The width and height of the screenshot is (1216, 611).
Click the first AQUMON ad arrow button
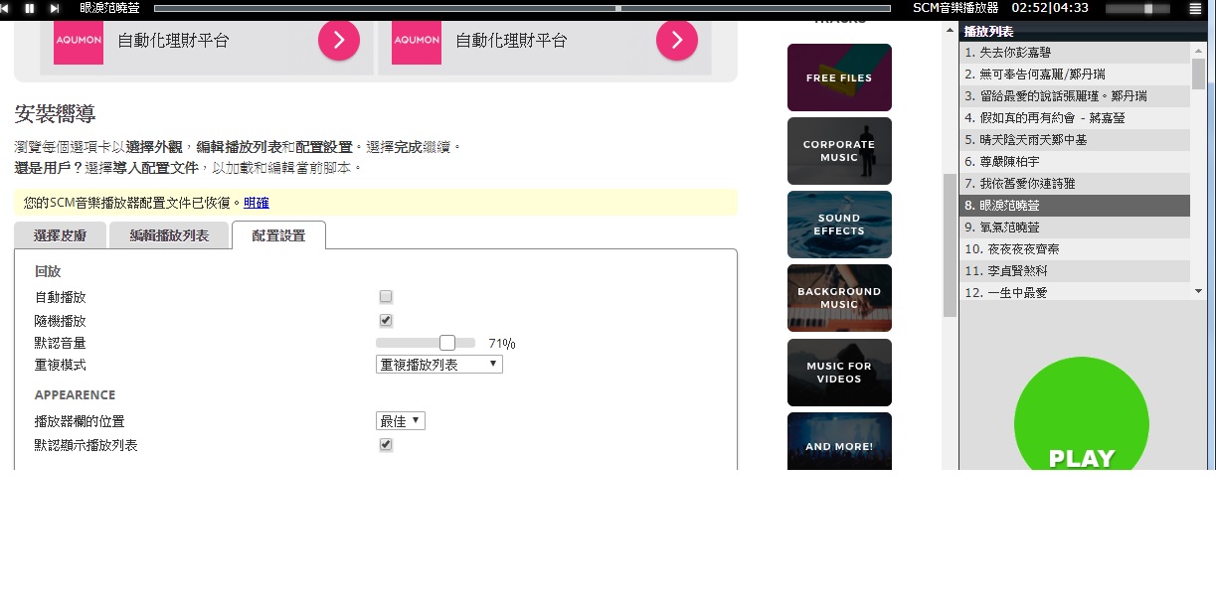(x=339, y=40)
